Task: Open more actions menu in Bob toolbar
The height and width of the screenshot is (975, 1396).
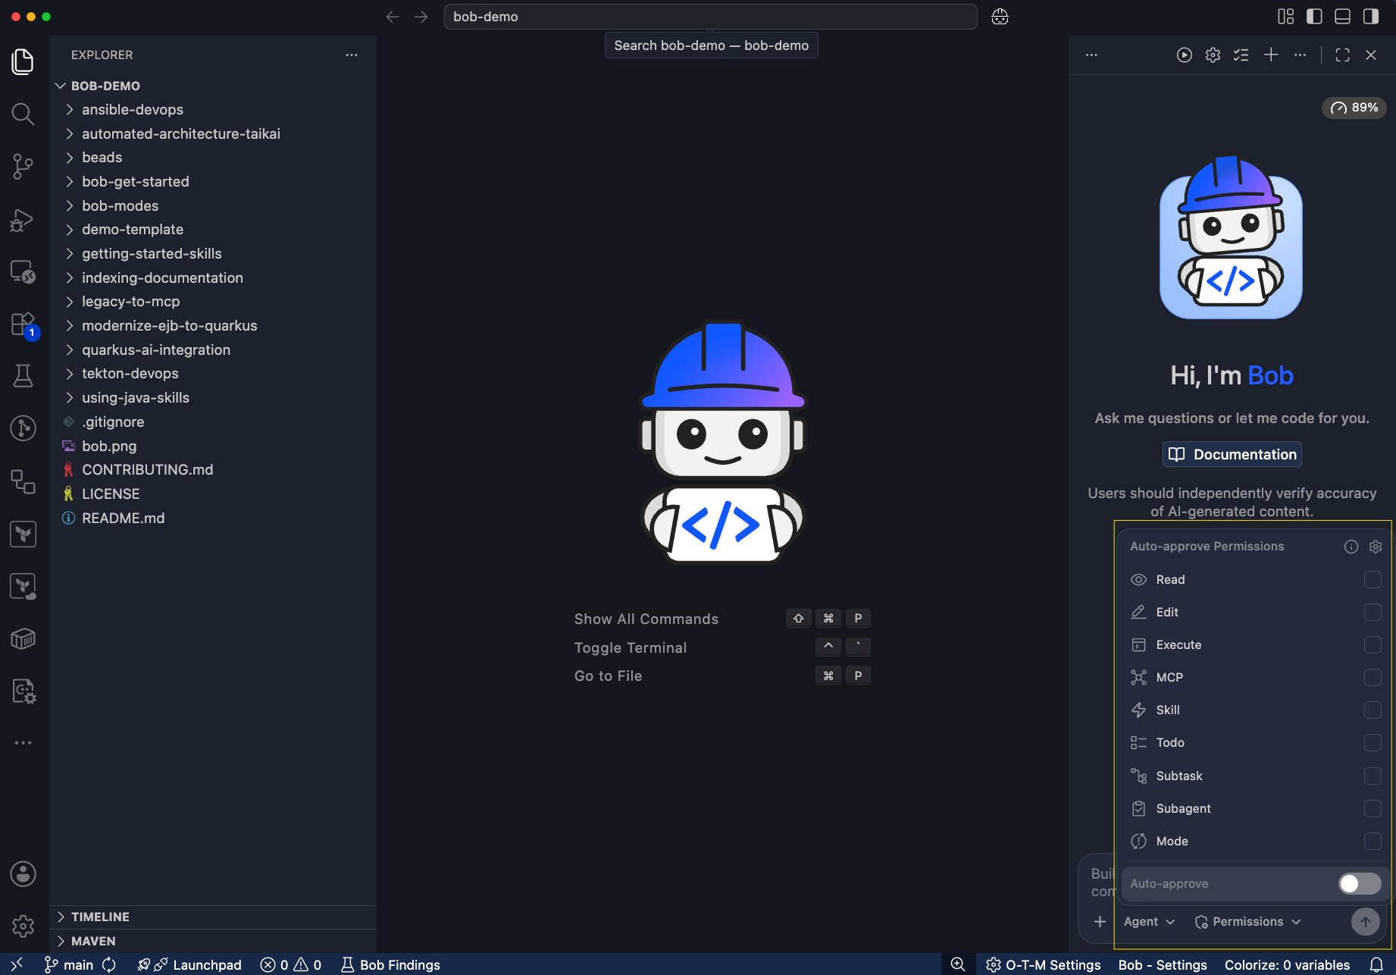Action: tap(1300, 55)
